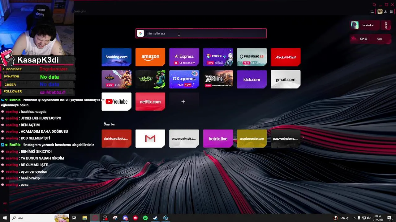Click the Öneriler suggestions heading

coord(109,124)
